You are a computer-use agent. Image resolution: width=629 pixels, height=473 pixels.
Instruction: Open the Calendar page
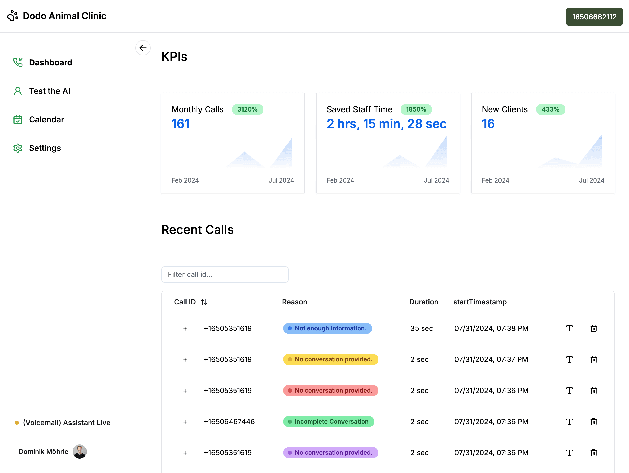pyautogui.click(x=46, y=119)
